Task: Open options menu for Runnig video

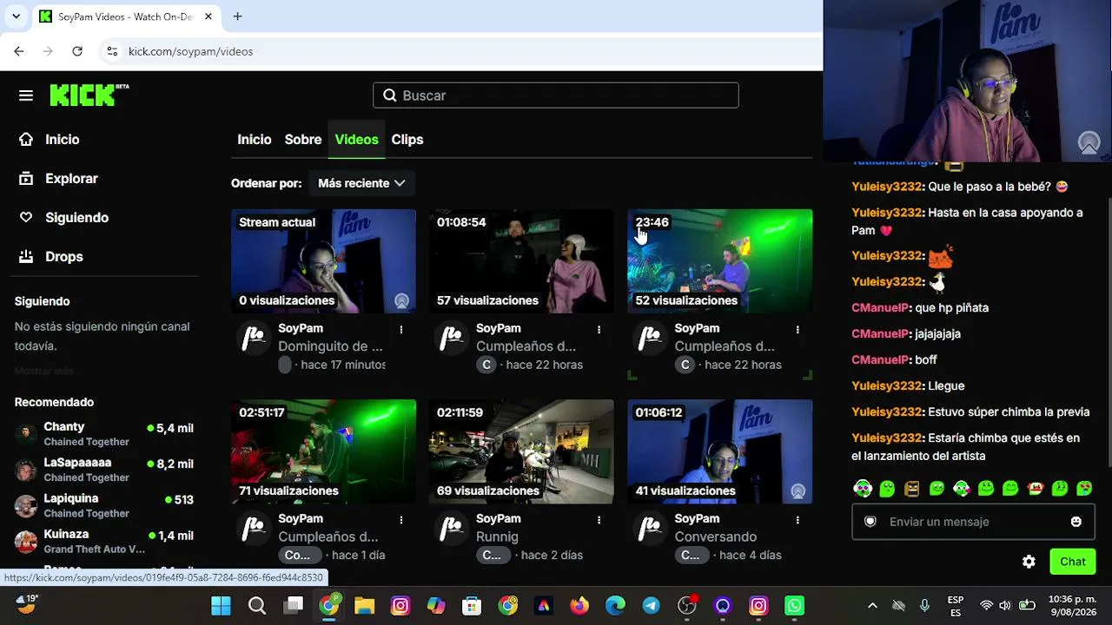Action: [x=599, y=520]
